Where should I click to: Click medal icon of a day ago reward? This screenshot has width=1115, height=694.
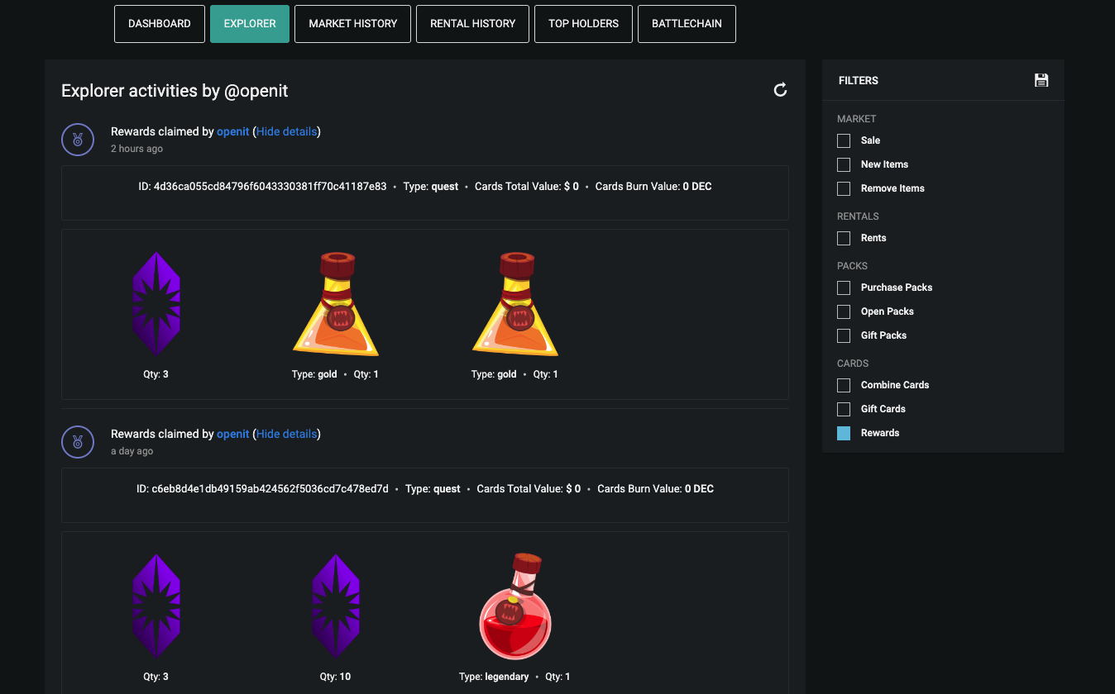[x=77, y=442]
